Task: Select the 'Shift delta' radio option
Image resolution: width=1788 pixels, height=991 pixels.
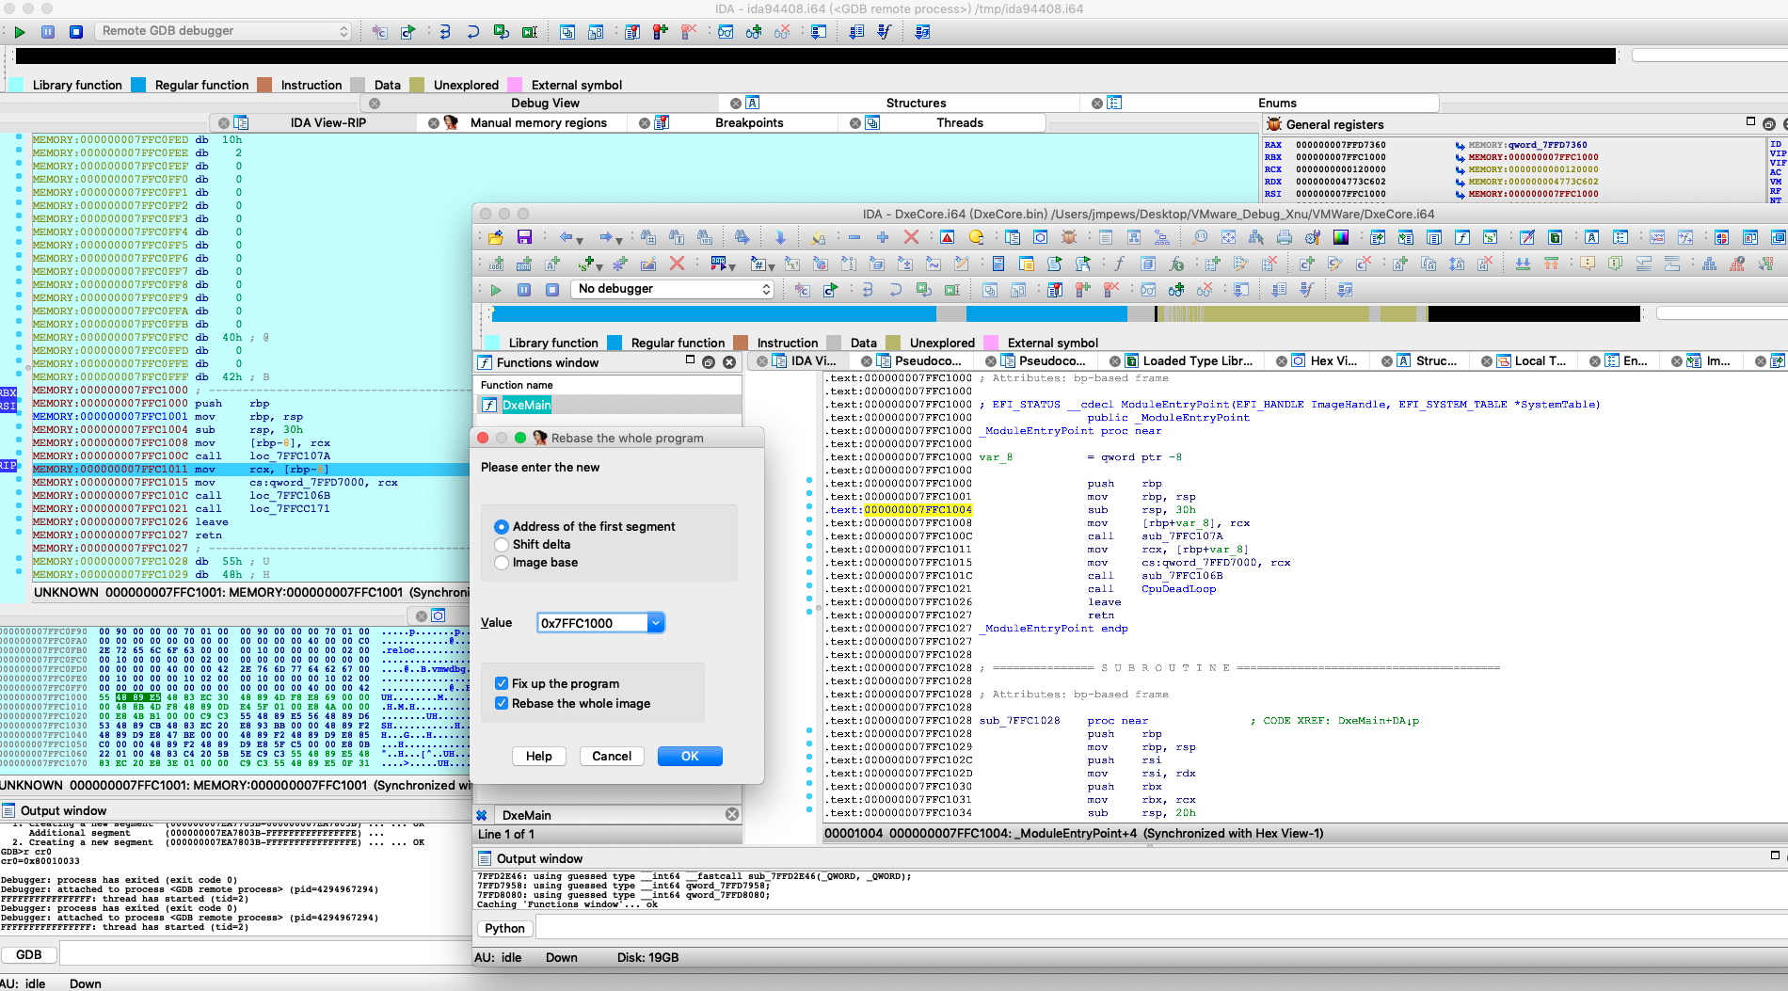Action: click(x=502, y=545)
